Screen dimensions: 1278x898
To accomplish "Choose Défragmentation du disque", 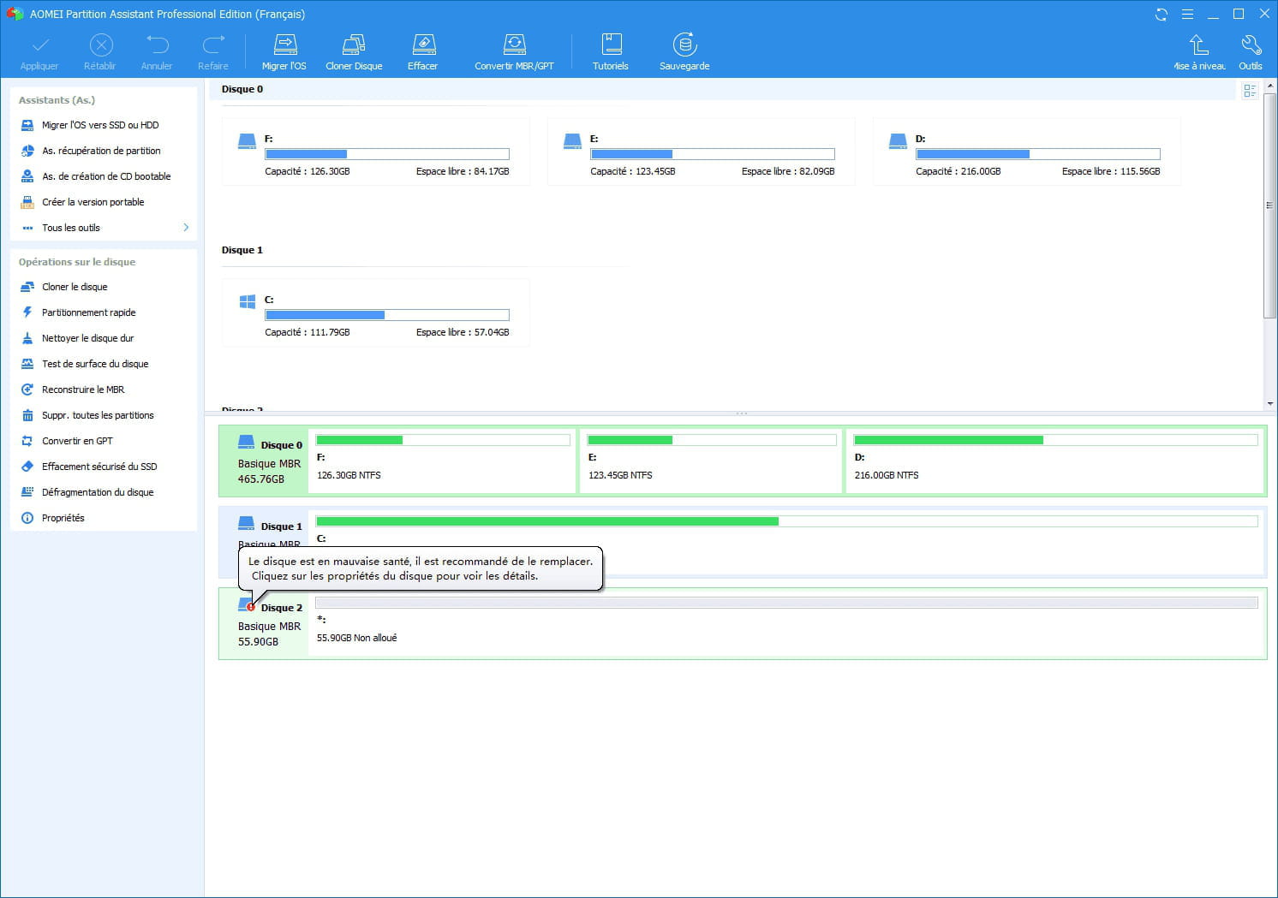I will (98, 492).
